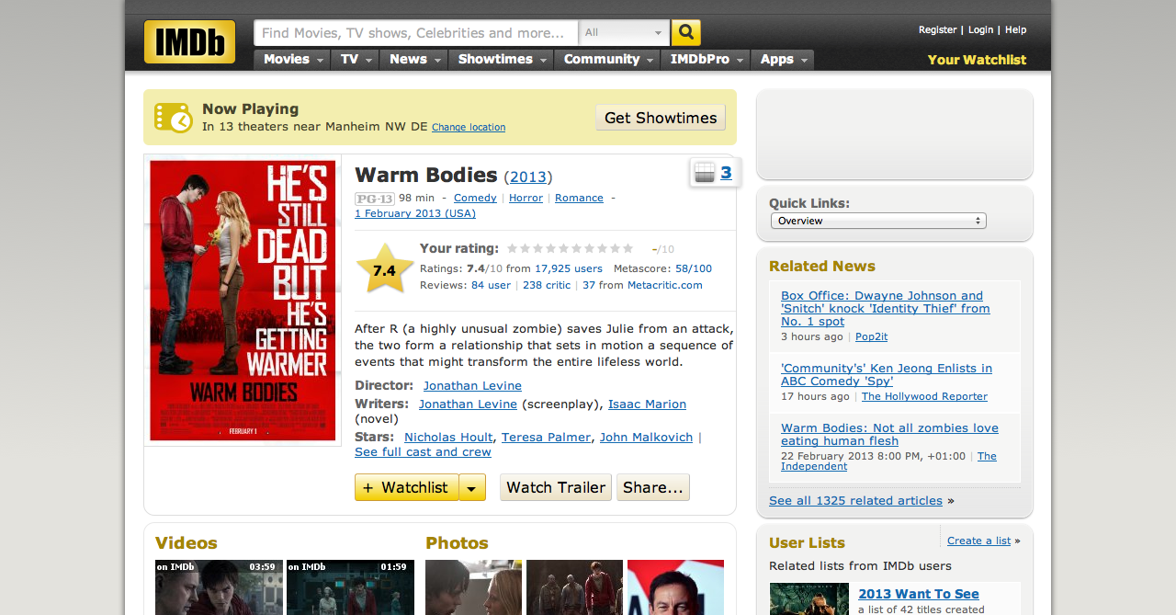Click the IMDb logo
The image size is (1176, 615).
[189, 41]
